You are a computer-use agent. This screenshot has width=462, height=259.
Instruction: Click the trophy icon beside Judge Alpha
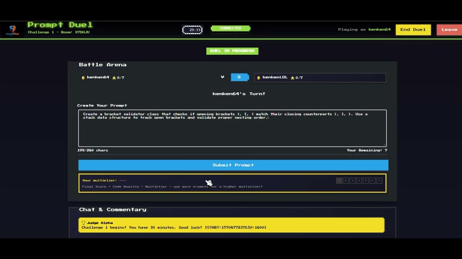click(x=83, y=223)
